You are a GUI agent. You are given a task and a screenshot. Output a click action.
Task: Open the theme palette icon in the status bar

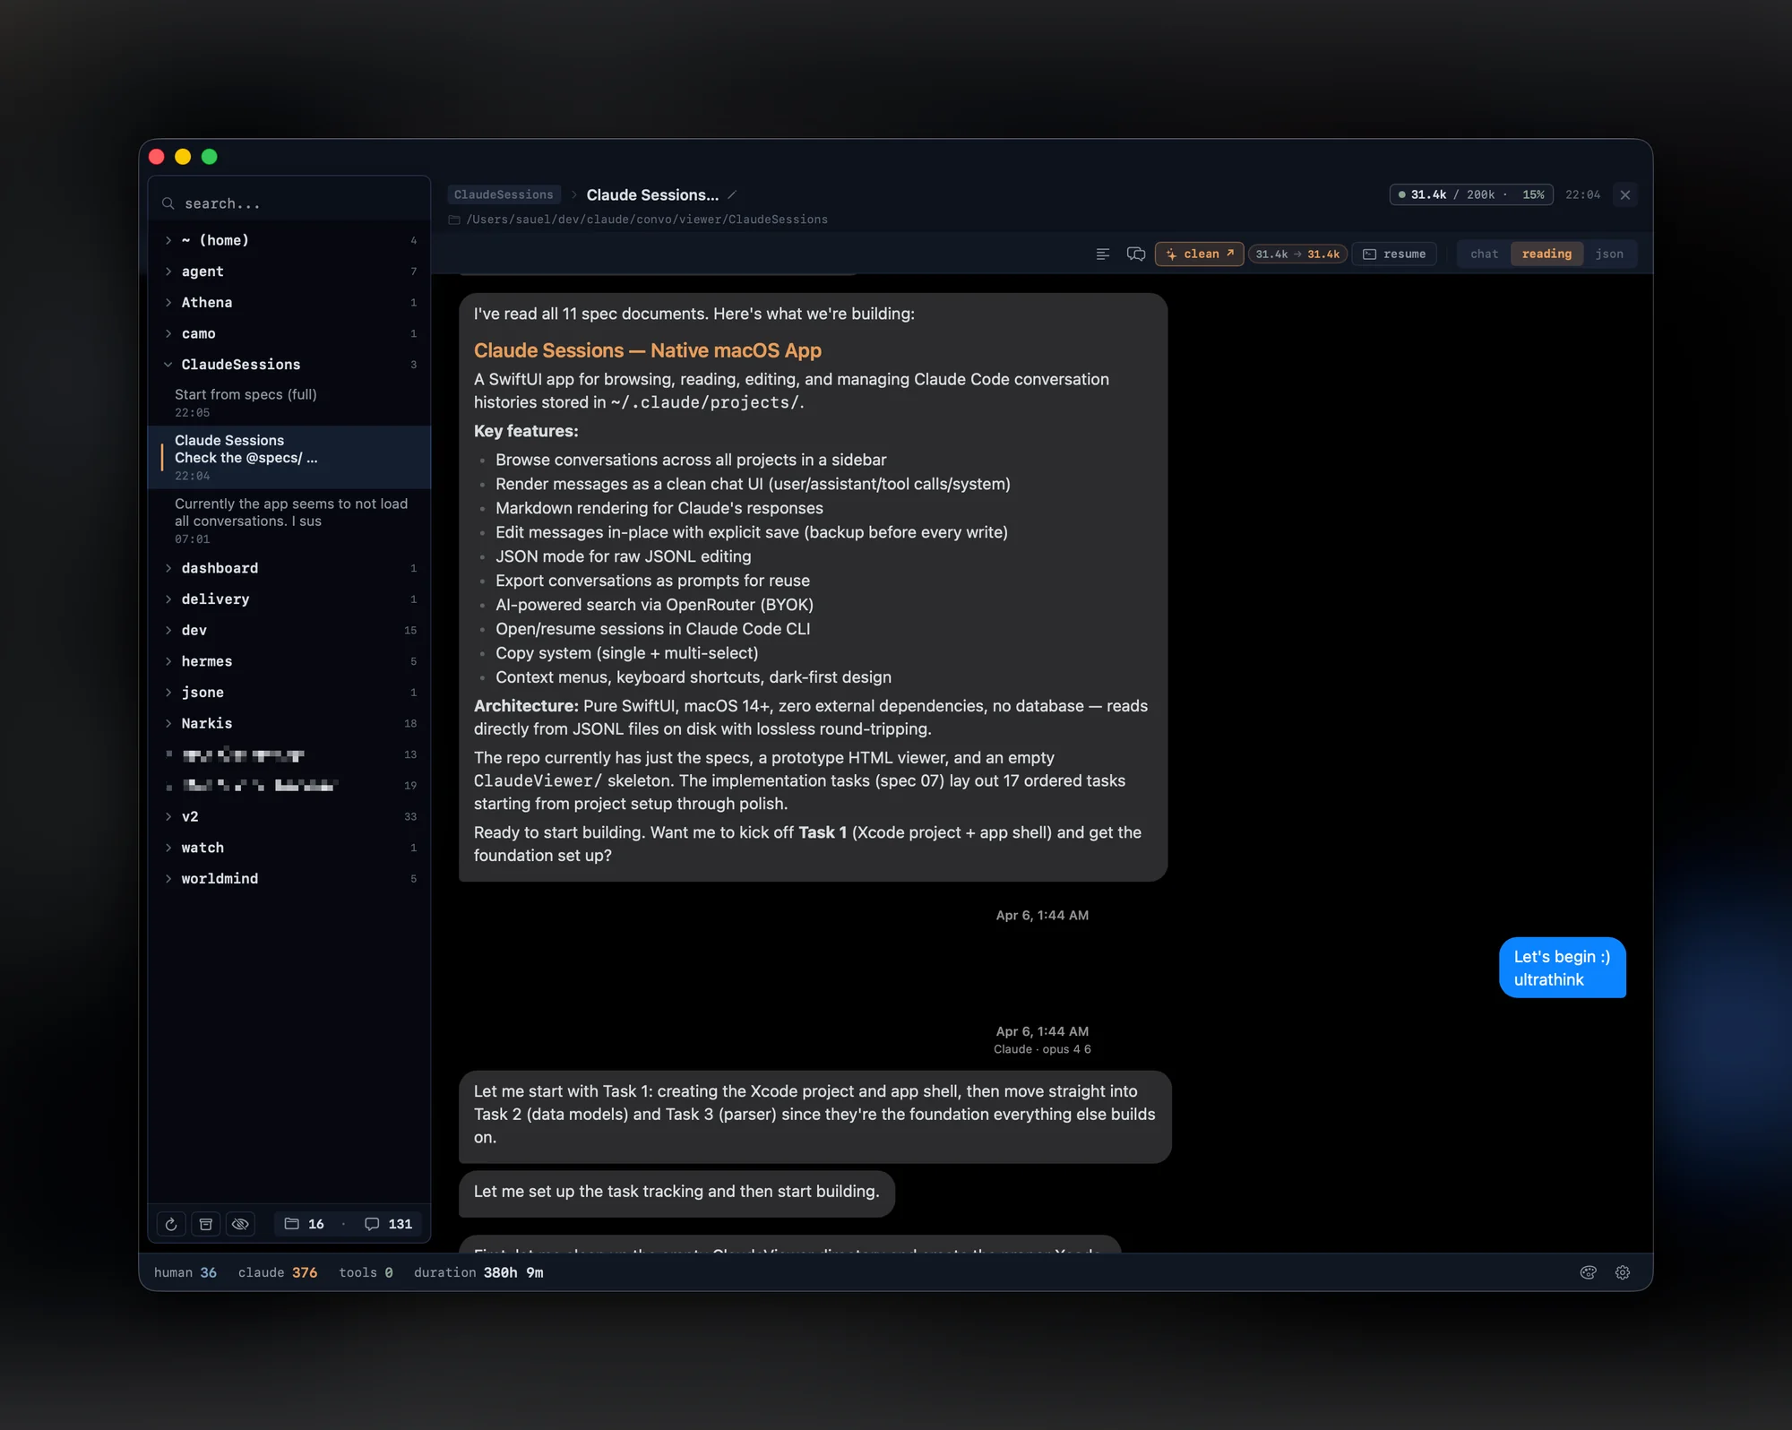(1588, 1272)
